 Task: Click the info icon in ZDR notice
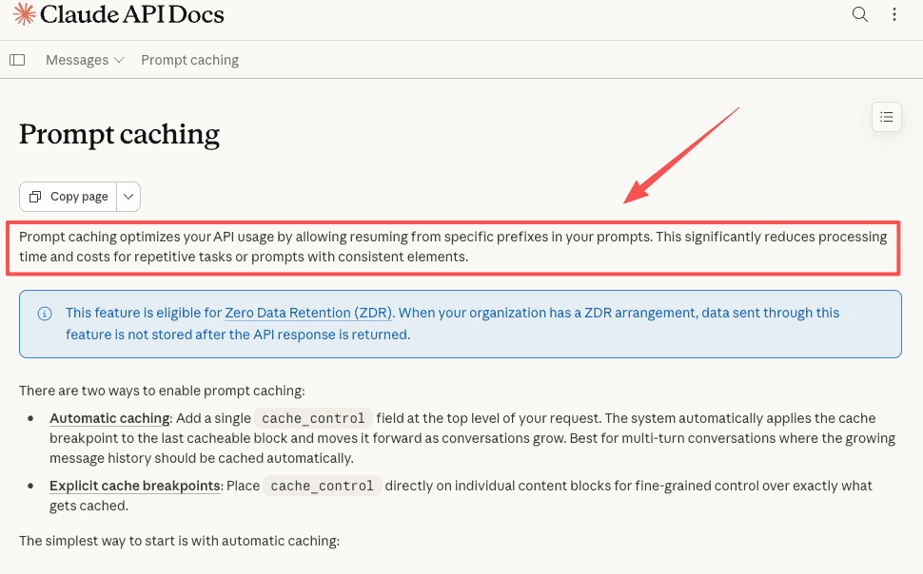[x=45, y=314]
